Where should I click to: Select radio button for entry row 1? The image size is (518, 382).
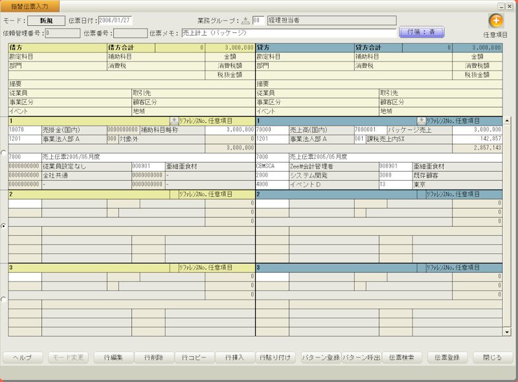click(x=3, y=153)
